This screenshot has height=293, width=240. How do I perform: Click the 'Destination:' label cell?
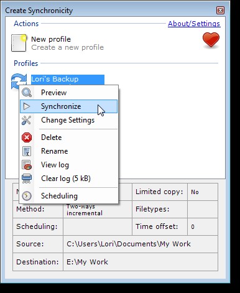(x=38, y=262)
